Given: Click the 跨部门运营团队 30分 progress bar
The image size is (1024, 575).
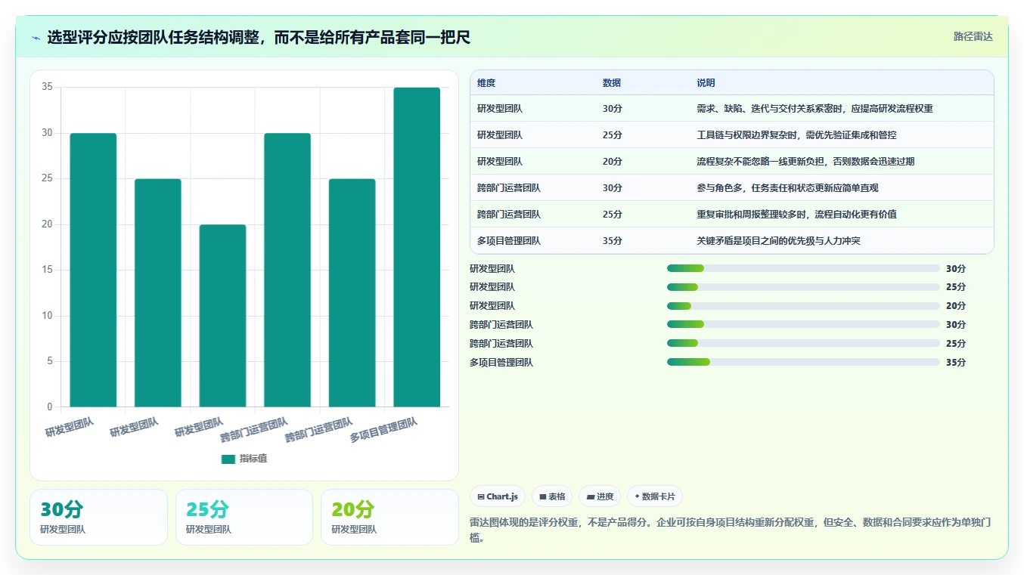Looking at the screenshot, I should 803,325.
